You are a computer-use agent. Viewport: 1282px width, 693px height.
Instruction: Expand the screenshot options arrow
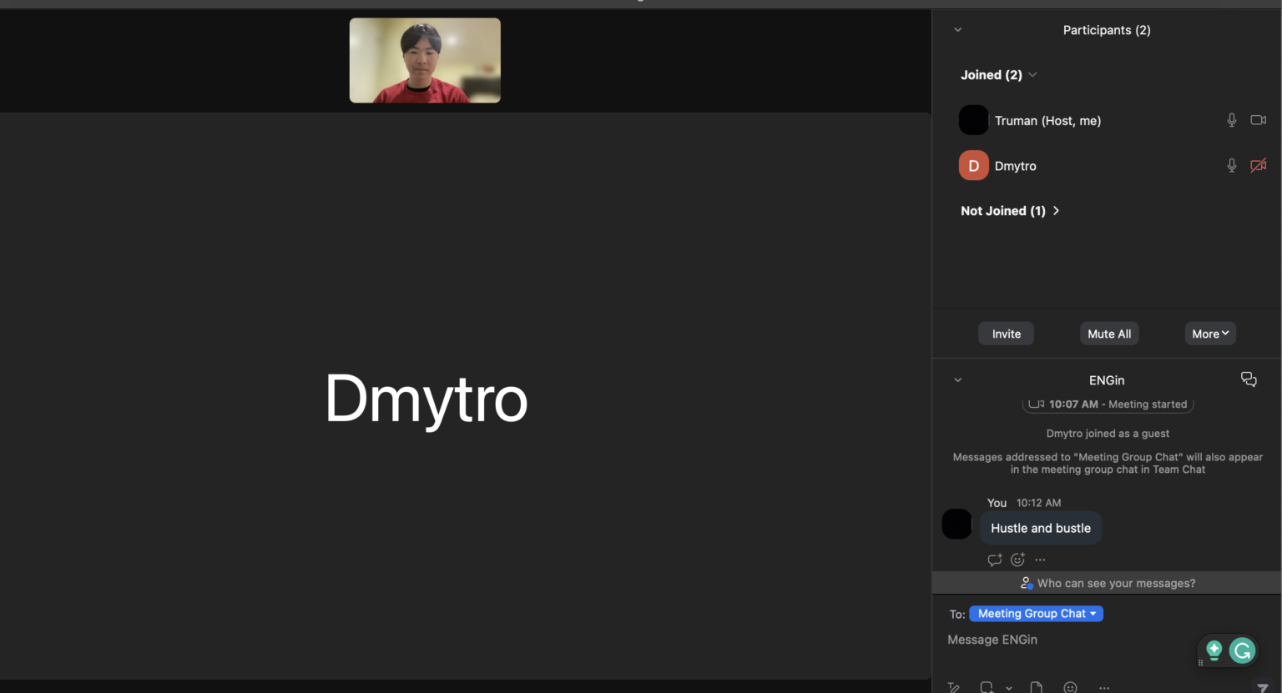click(1009, 688)
